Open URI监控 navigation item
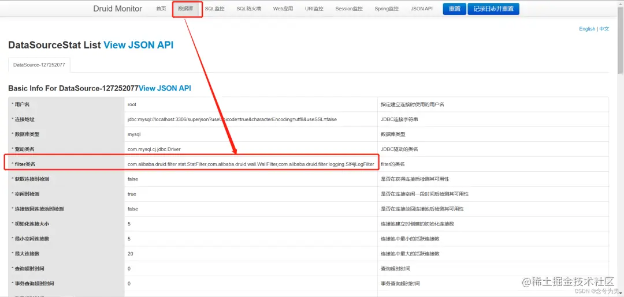 tap(314, 9)
